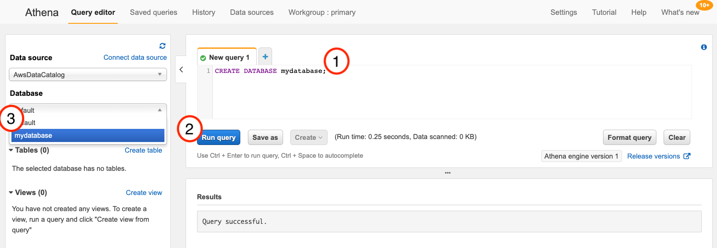Open the AwsDataCatalog data source dropdown

88,75
